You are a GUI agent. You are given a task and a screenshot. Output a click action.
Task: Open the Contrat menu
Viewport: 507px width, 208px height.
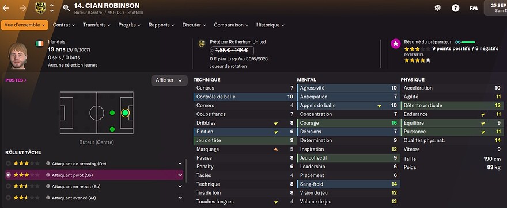(64, 25)
